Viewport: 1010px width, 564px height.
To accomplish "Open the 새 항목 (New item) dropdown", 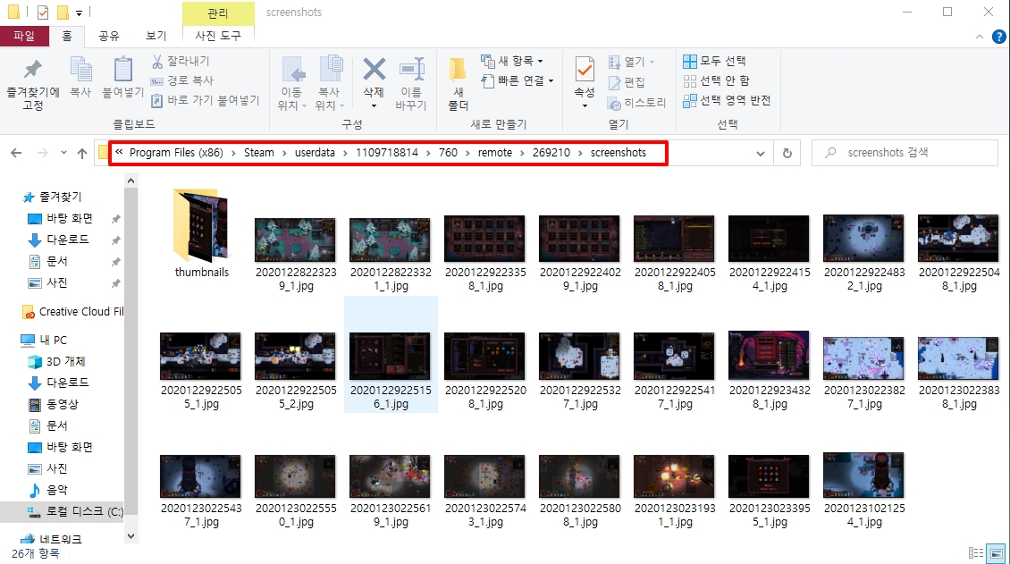I will click(x=513, y=61).
